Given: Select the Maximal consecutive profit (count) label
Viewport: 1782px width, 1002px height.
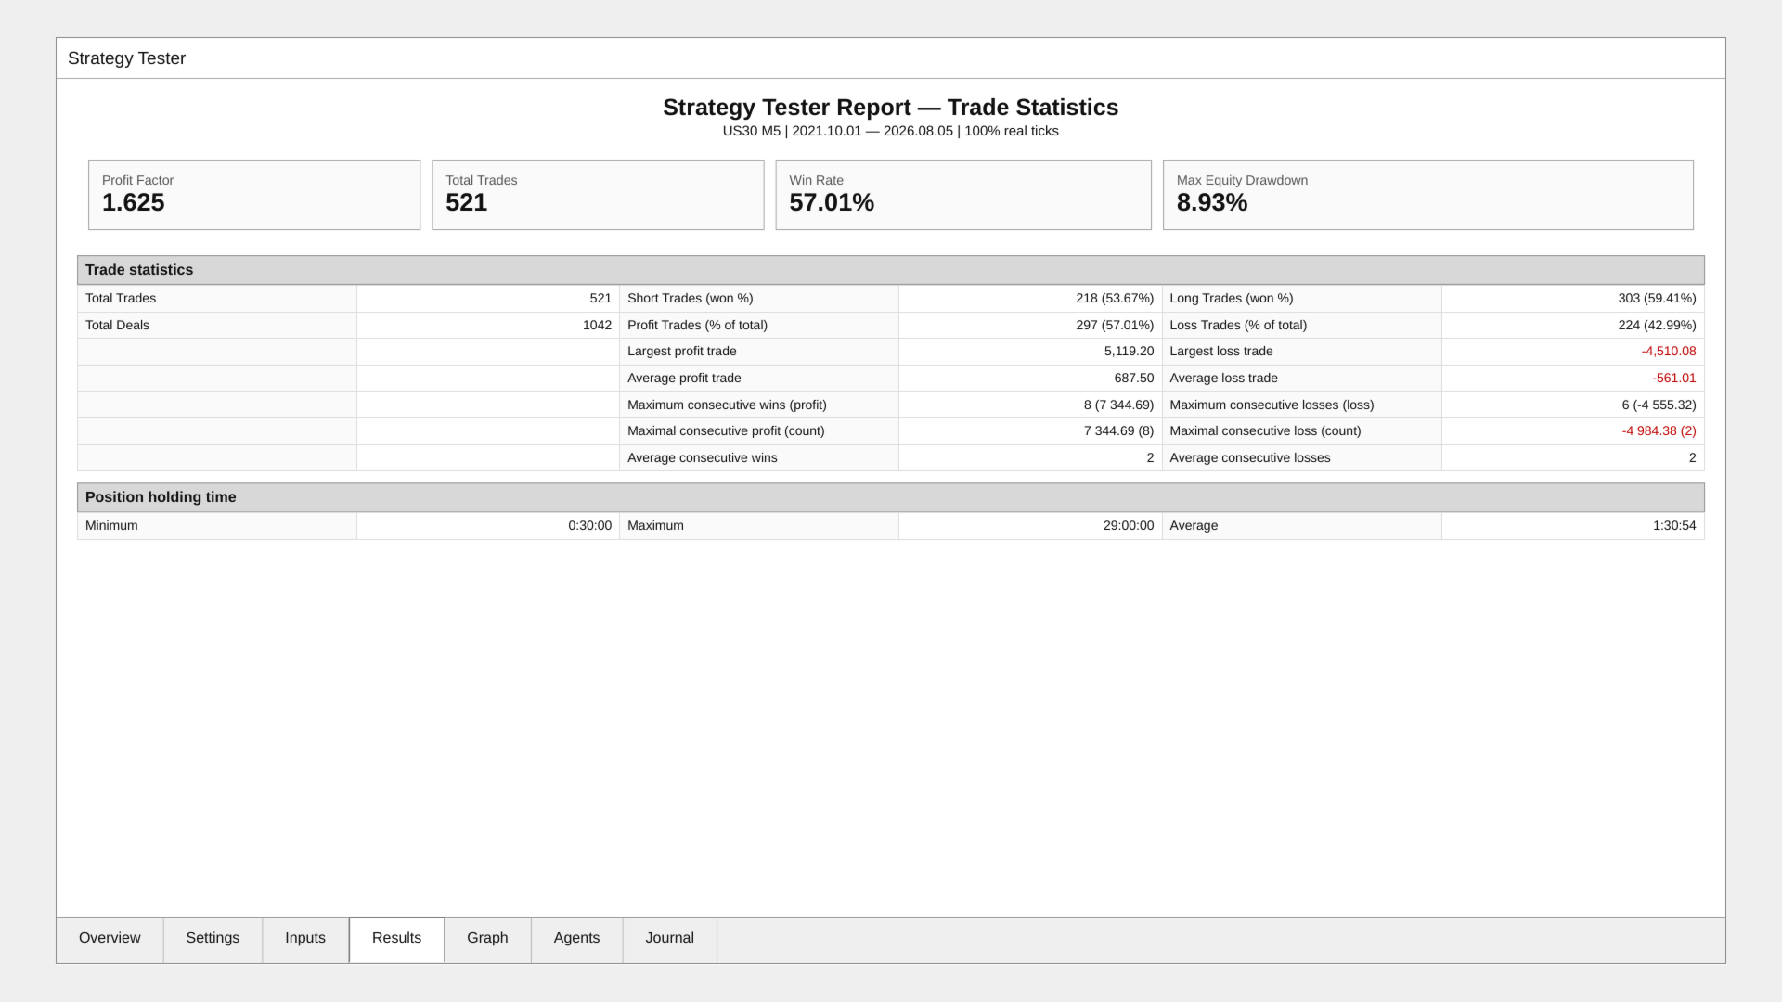Looking at the screenshot, I should pos(726,431).
